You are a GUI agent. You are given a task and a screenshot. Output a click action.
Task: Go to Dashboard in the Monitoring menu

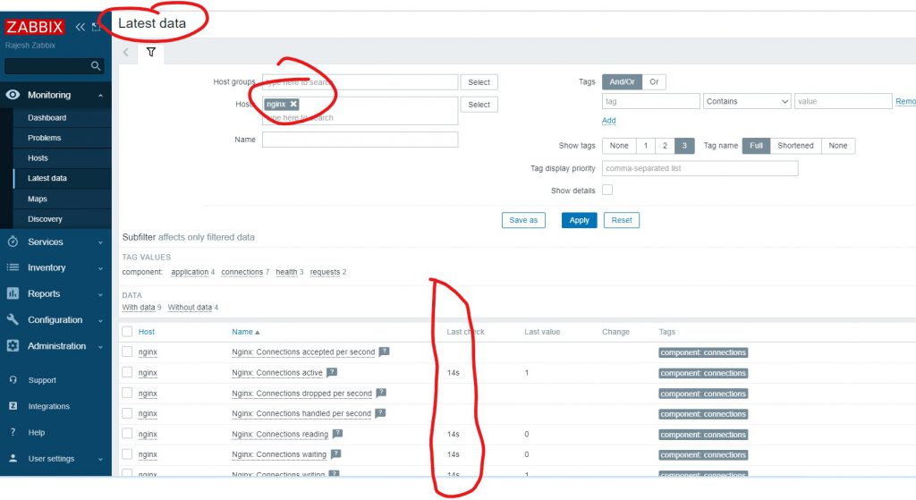pyautogui.click(x=47, y=117)
